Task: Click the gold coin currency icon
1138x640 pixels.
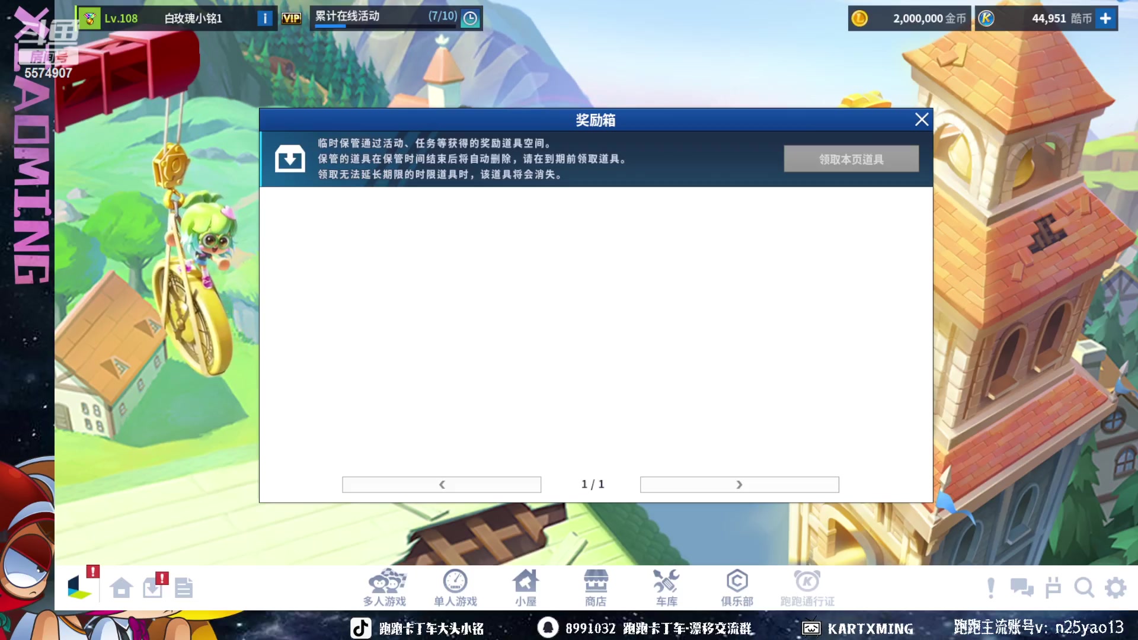Action: (x=859, y=18)
